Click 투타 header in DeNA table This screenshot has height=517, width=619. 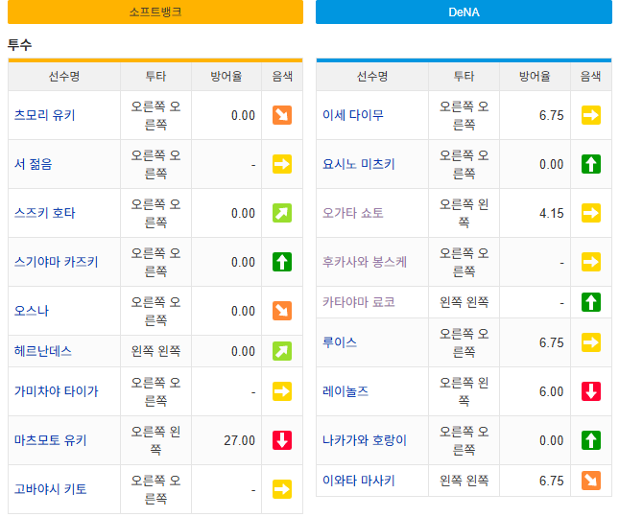(464, 76)
